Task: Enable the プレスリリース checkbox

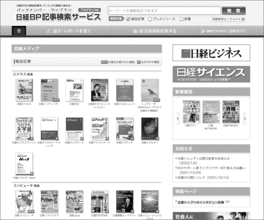Action: coord(150,19)
